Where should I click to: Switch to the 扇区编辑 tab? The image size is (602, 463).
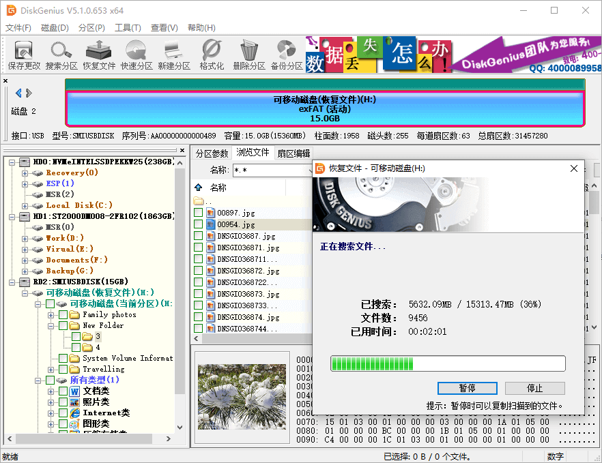(293, 153)
